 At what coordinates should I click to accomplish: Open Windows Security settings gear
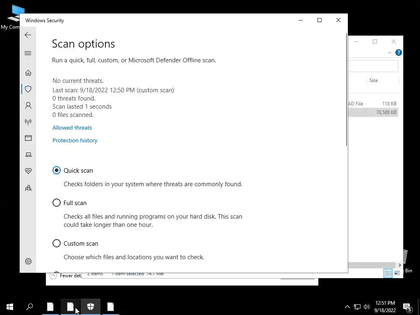[x=28, y=261]
